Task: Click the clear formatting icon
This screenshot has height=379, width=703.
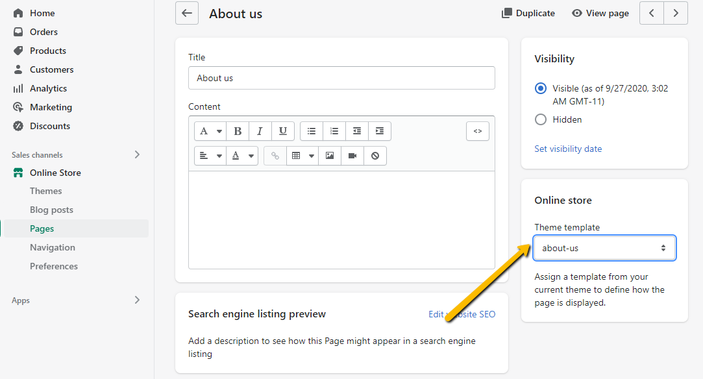Action: coord(375,156)
